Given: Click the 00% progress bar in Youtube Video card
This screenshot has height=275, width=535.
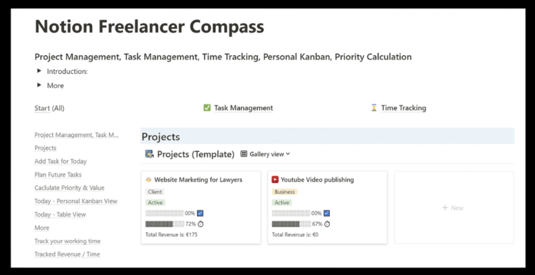Looking at the screenshot, I should [291, 213].
